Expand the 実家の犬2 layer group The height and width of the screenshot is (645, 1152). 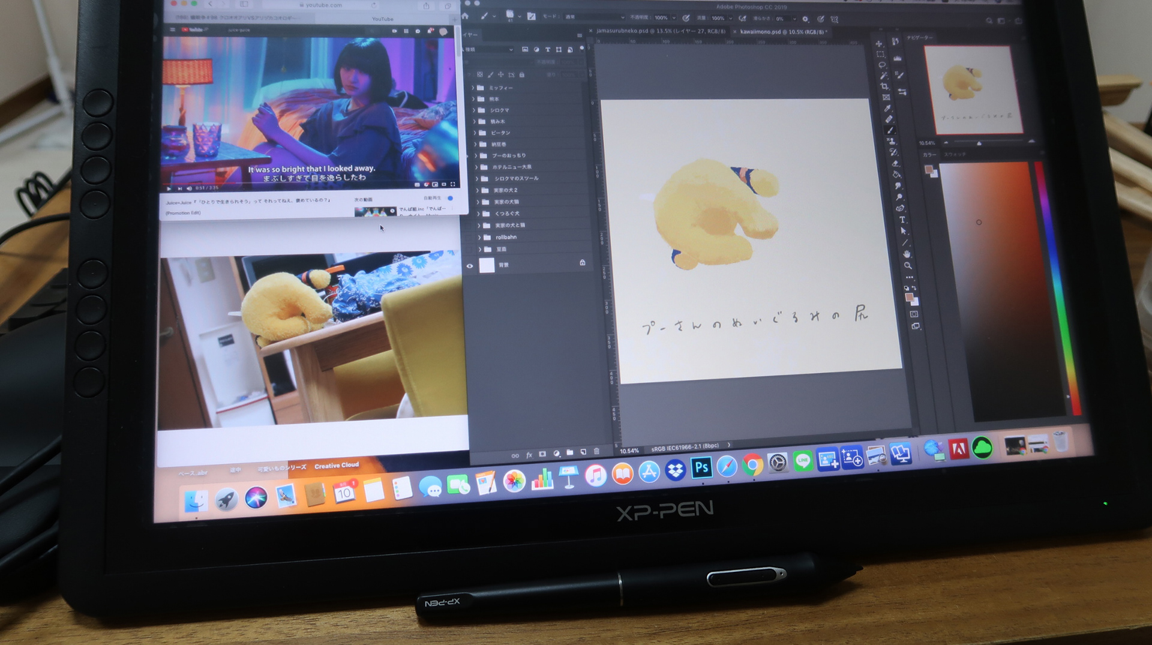(478, 190)
